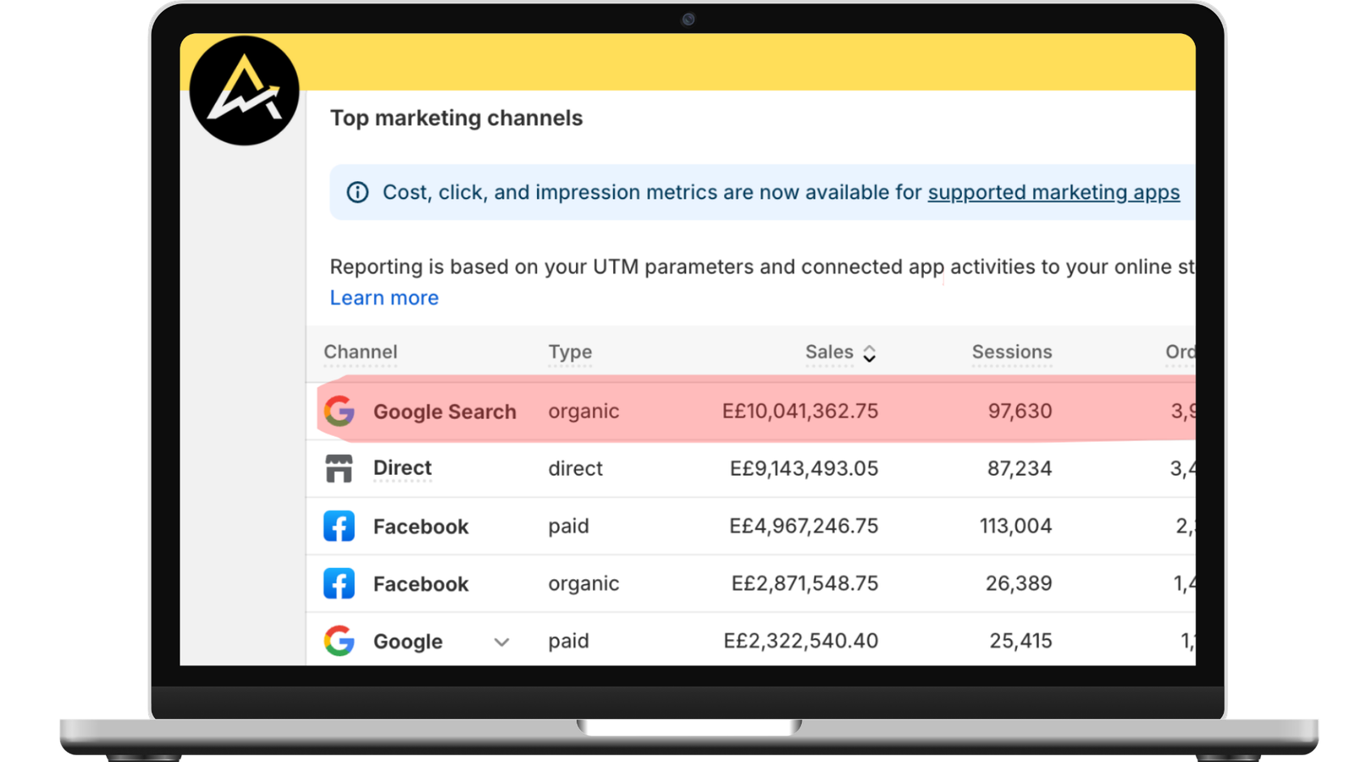This screenshot has width=1355, height=762.
Task: Click the sessions value 26,389
Action: coord(1019,584)
